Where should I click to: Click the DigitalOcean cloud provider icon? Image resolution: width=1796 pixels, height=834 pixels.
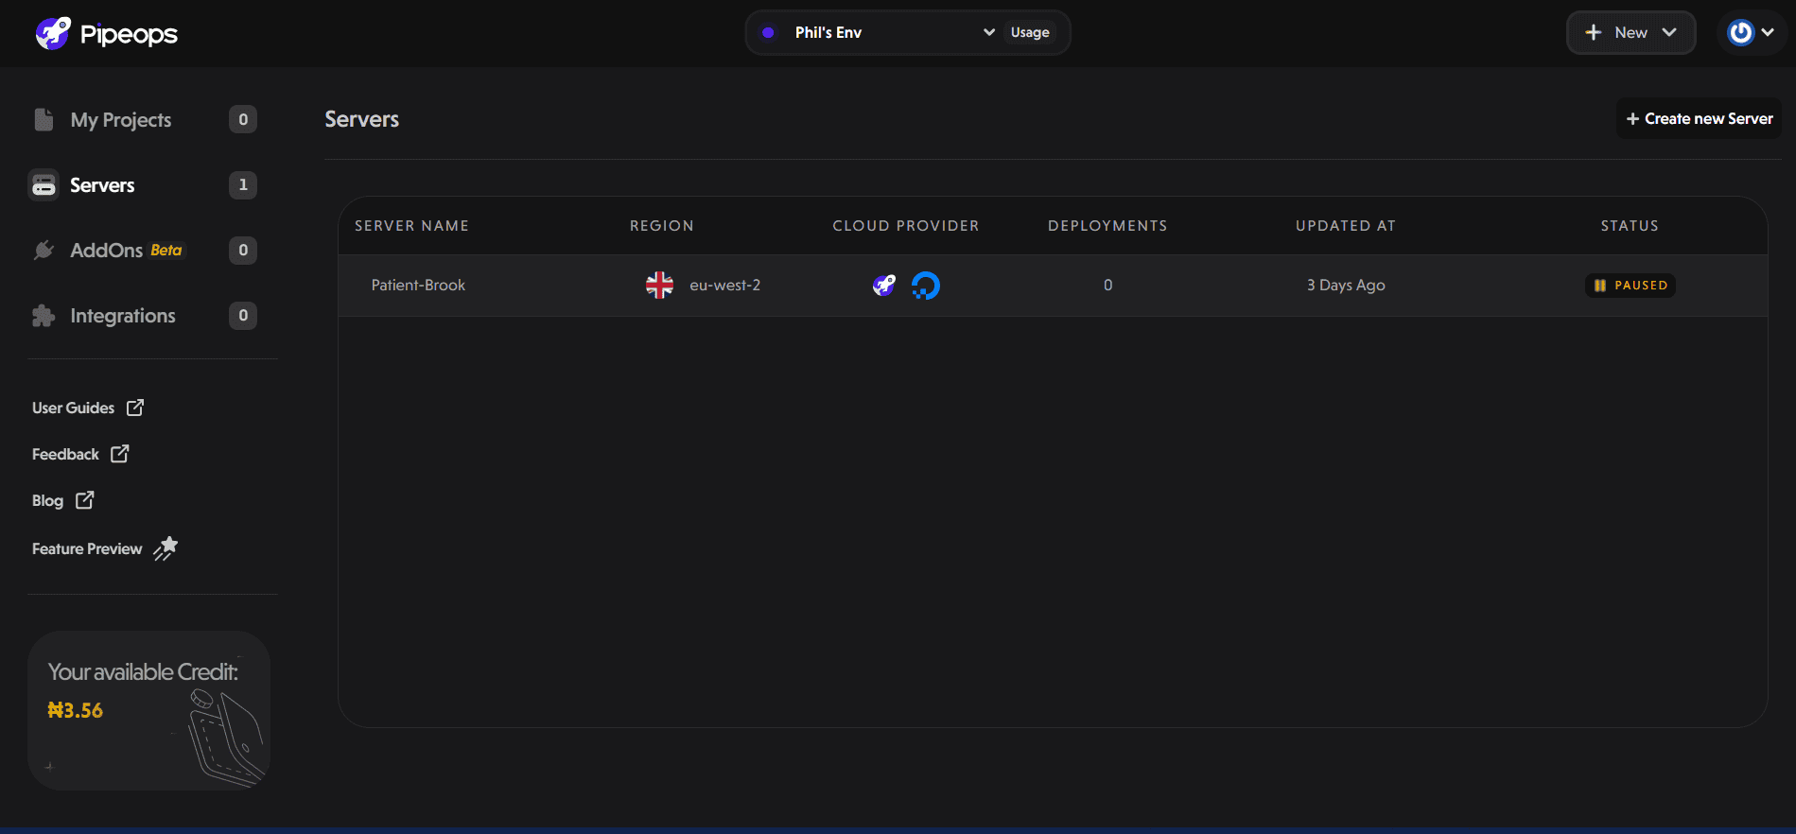coord(926,285)
